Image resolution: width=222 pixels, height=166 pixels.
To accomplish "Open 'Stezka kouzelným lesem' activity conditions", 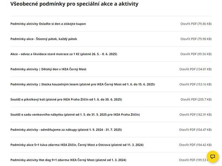I will tap(82, 84).
